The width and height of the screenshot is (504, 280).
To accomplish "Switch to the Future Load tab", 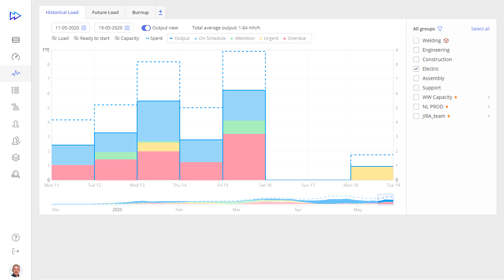I will pos(105,12).
